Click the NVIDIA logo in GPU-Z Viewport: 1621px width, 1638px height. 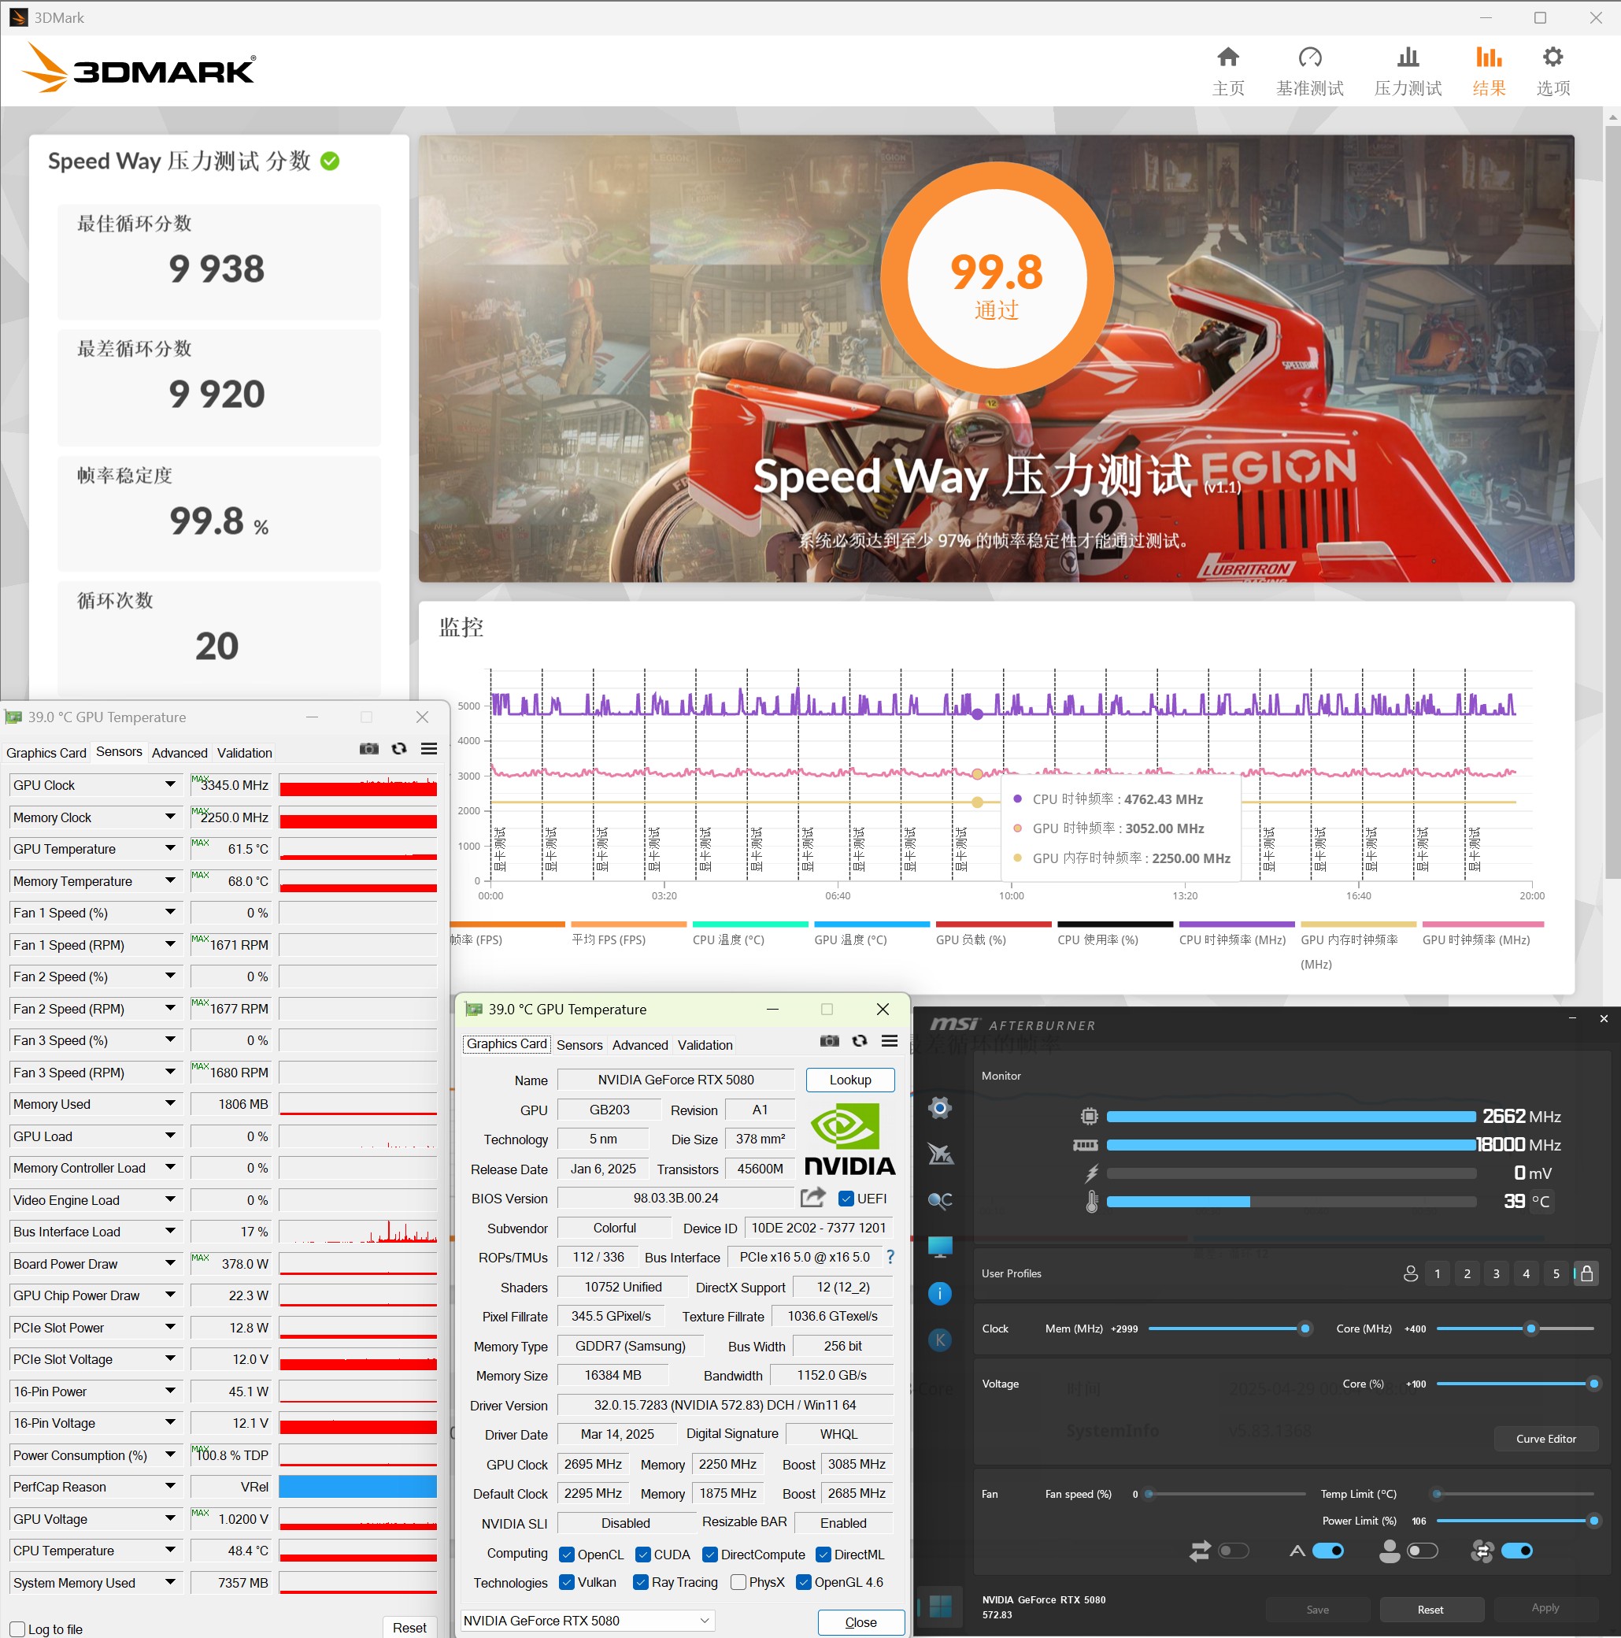click(849, 1140)
